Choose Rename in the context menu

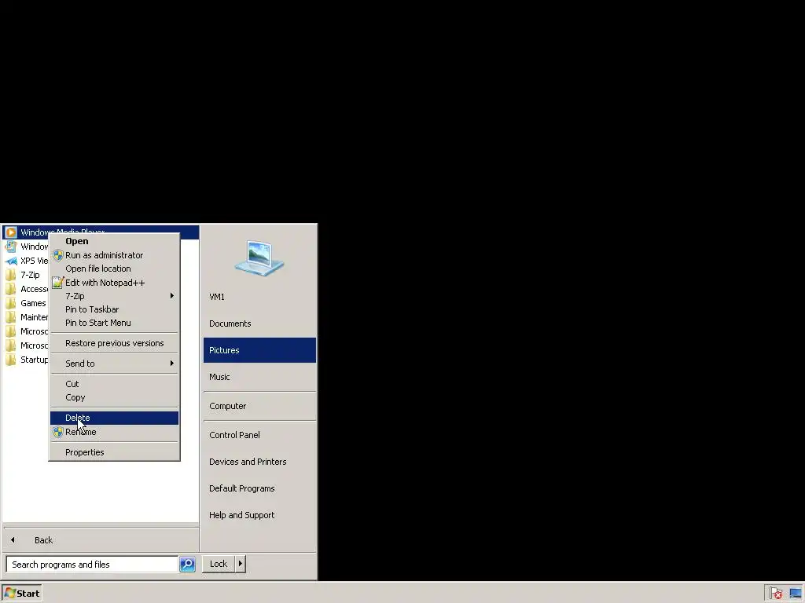click(x=114, y=432)
